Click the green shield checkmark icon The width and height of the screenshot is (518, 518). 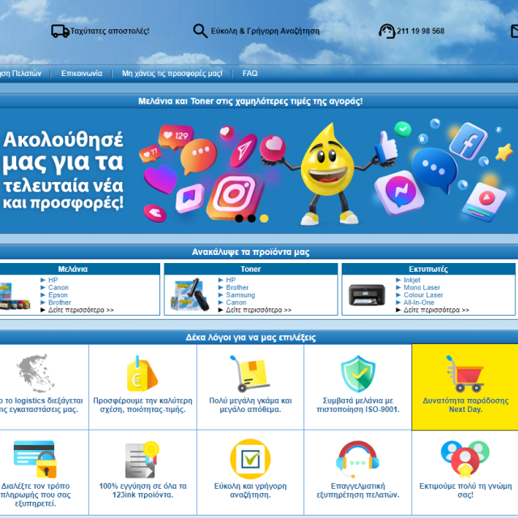[358, 374]
